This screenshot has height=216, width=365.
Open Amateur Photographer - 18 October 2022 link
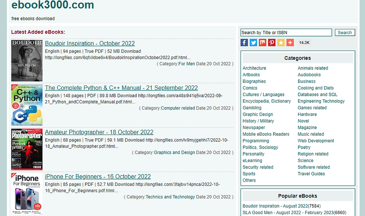click(x=99, y=132)
